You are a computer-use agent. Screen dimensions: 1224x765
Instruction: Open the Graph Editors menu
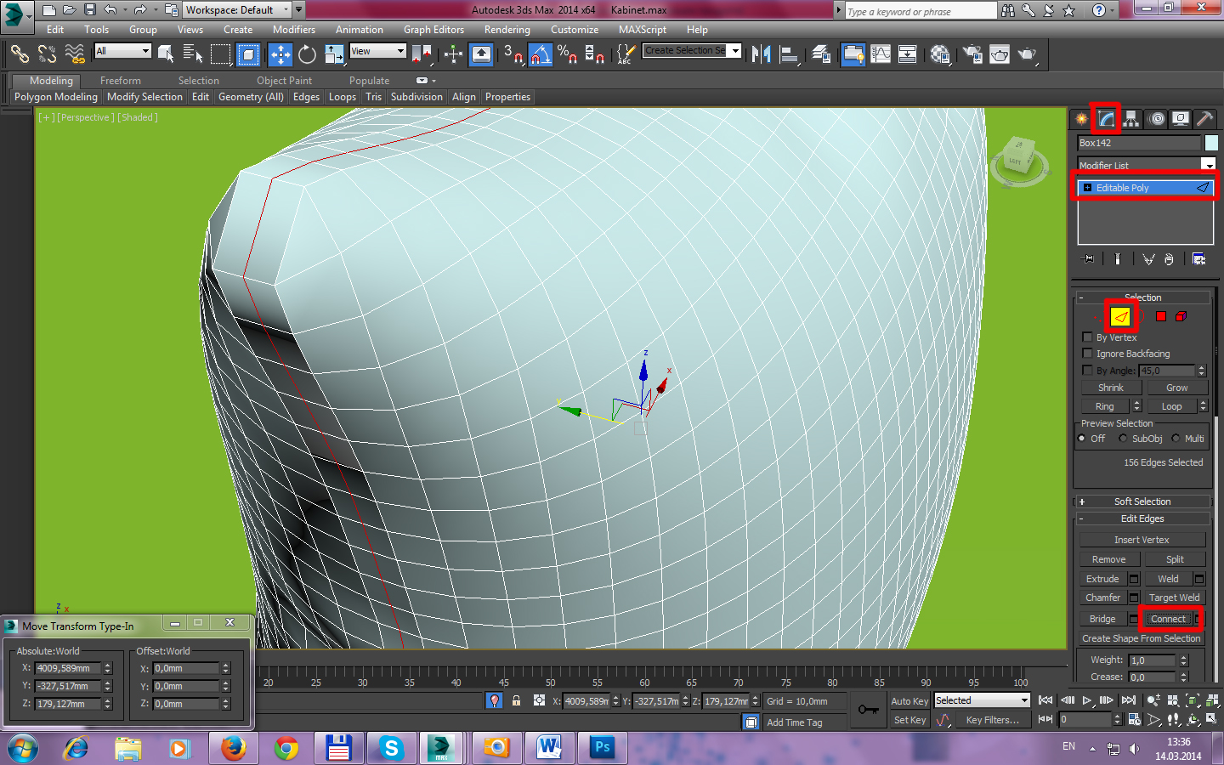(x=433, y=30)
